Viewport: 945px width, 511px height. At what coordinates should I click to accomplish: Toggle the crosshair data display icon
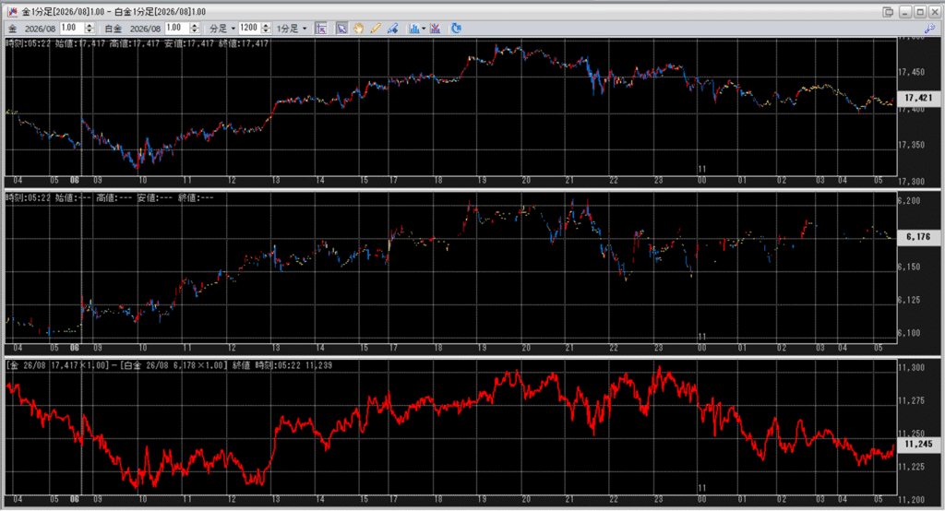[321, 29]
